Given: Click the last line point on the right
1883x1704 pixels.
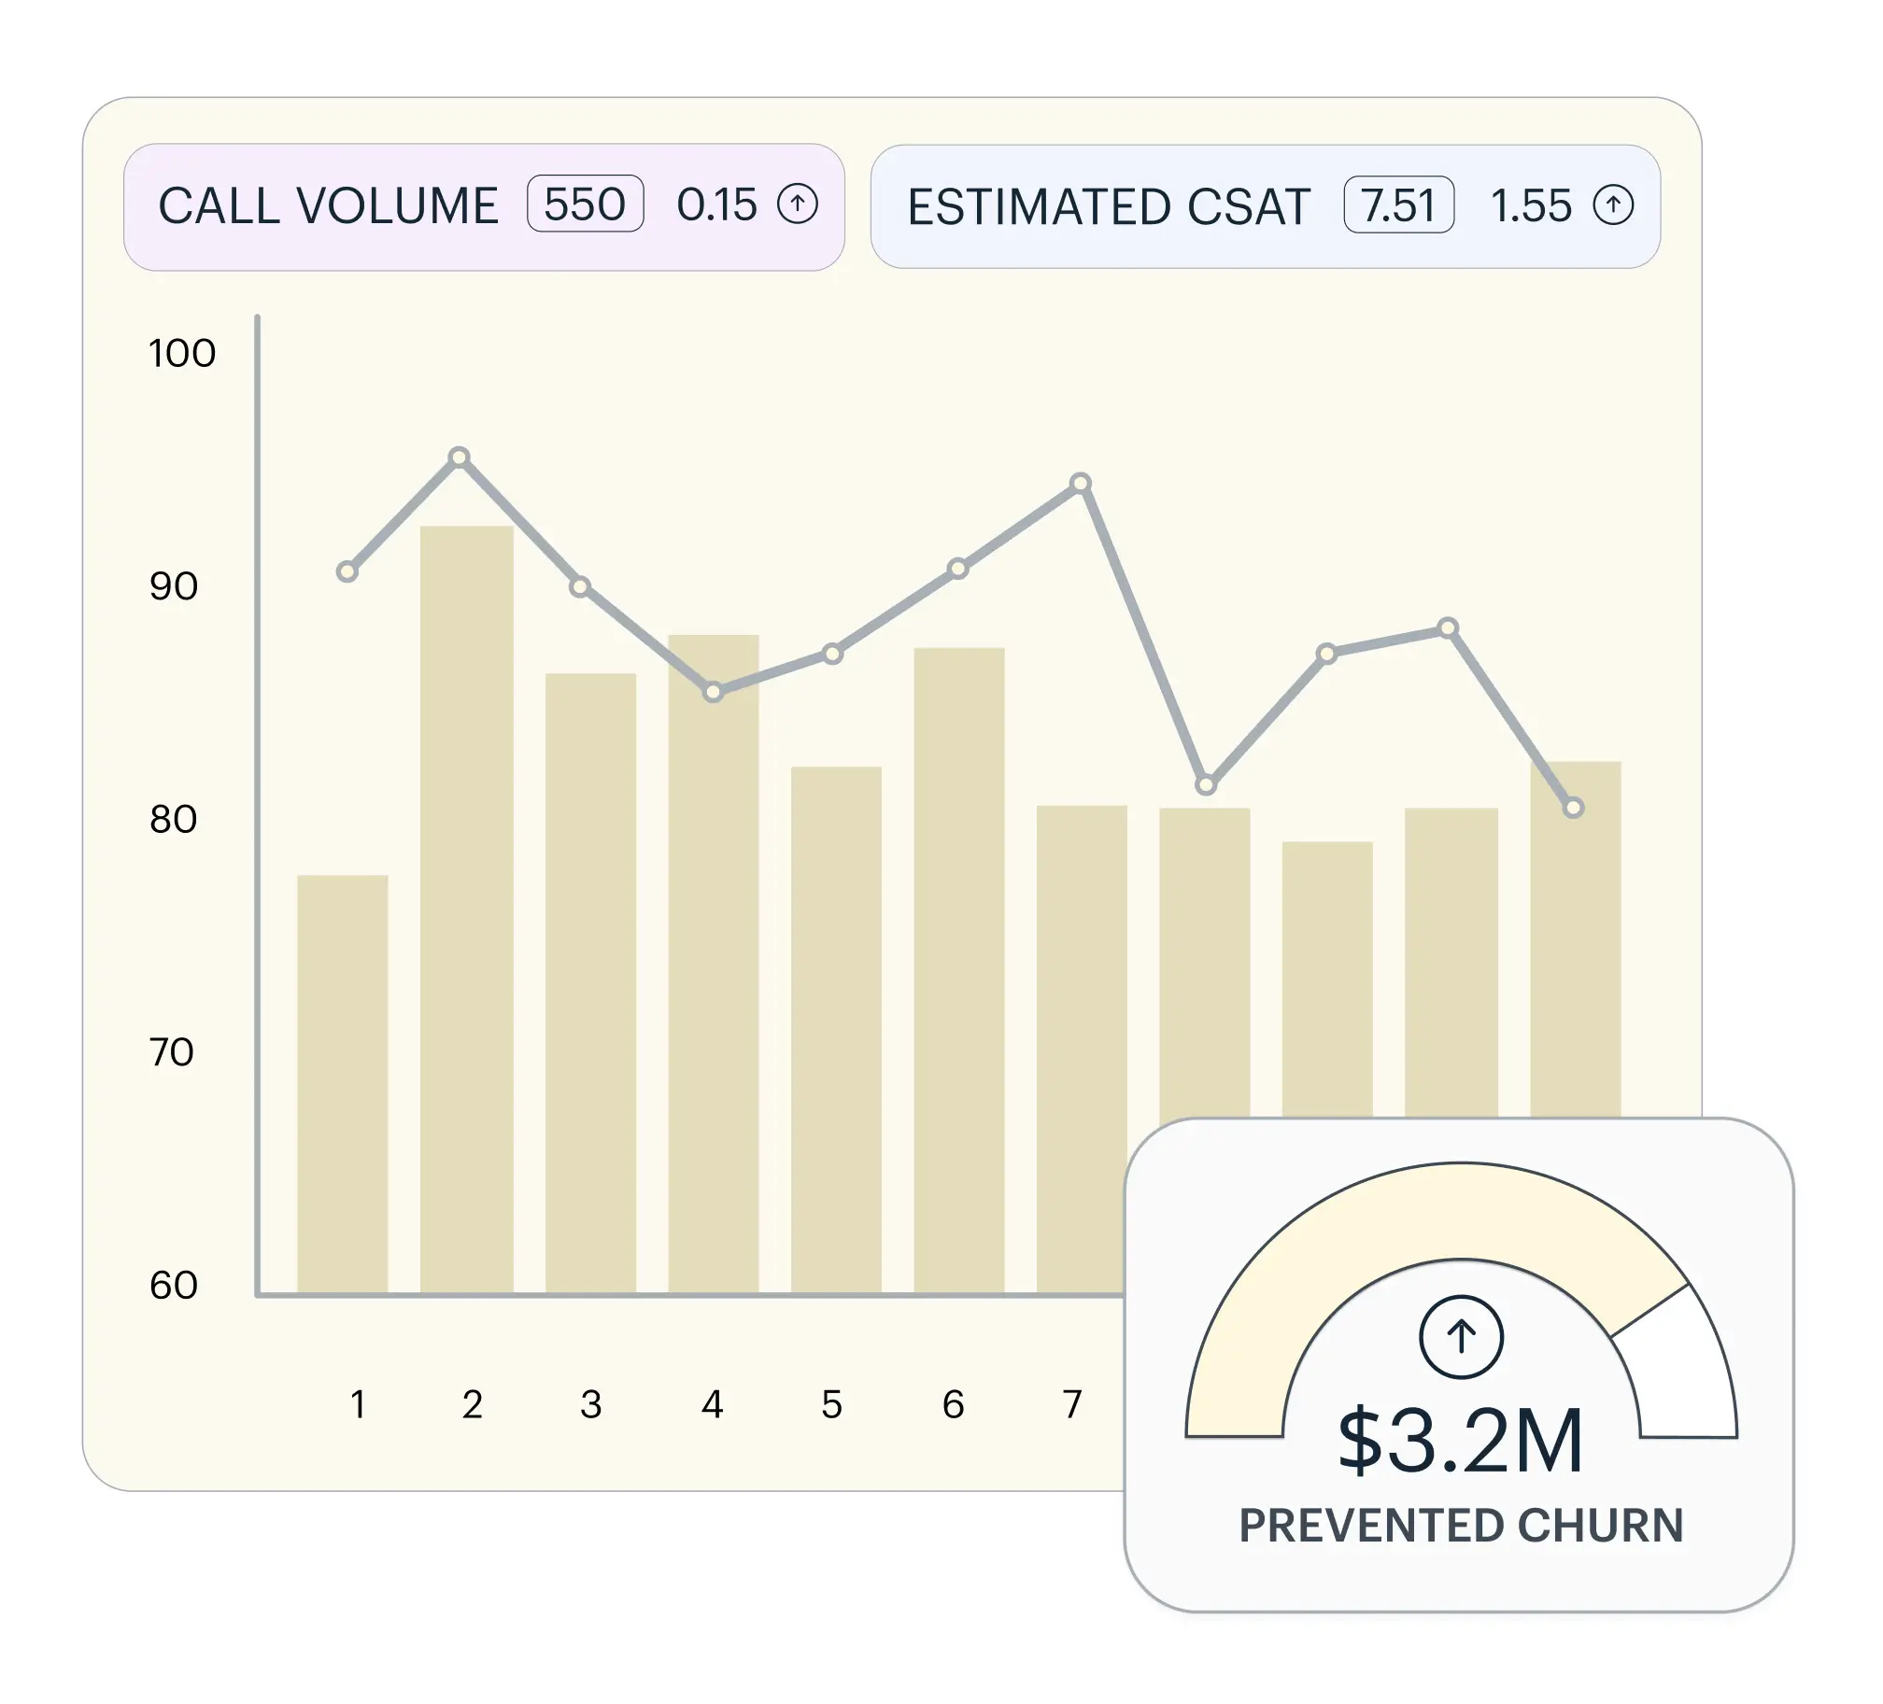Looking at the screenshot, I should [x=1573, y=808].
